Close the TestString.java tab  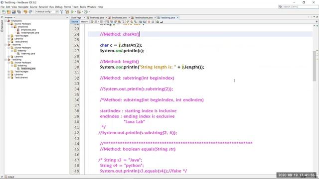pyautogui.click(x=177, y=18)
